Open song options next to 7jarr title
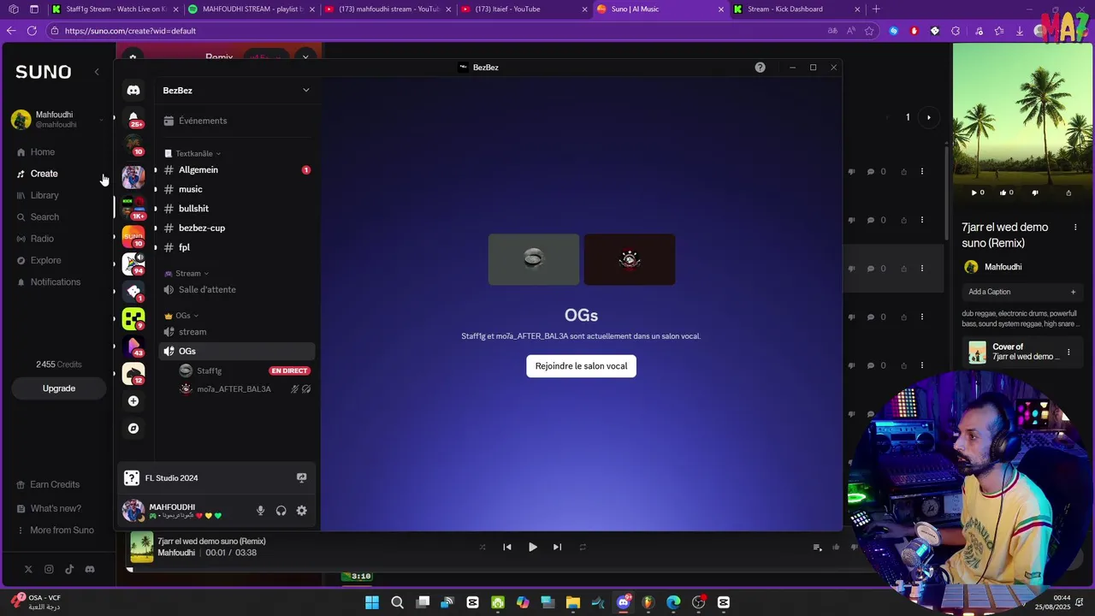Viewport: 1095px width, 616px height. 1074,228
